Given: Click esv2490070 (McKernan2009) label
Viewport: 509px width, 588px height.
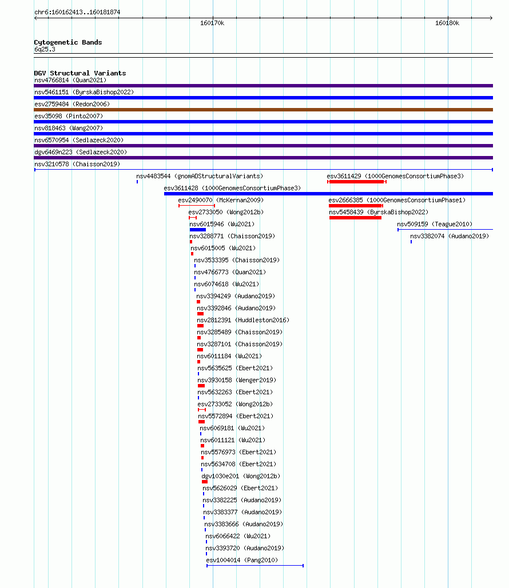Looking at the screenshot, I should [x=221, y=200].
